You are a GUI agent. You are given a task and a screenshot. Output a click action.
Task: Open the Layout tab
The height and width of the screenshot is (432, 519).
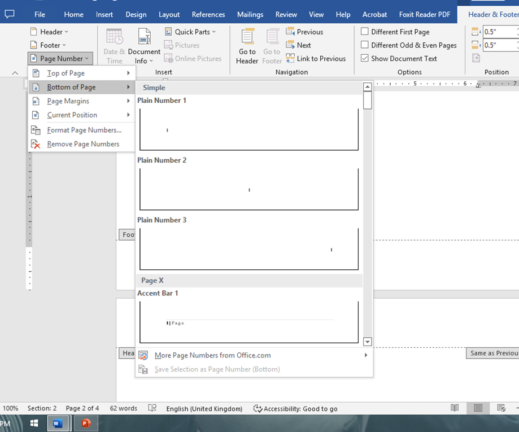(169, 15)
